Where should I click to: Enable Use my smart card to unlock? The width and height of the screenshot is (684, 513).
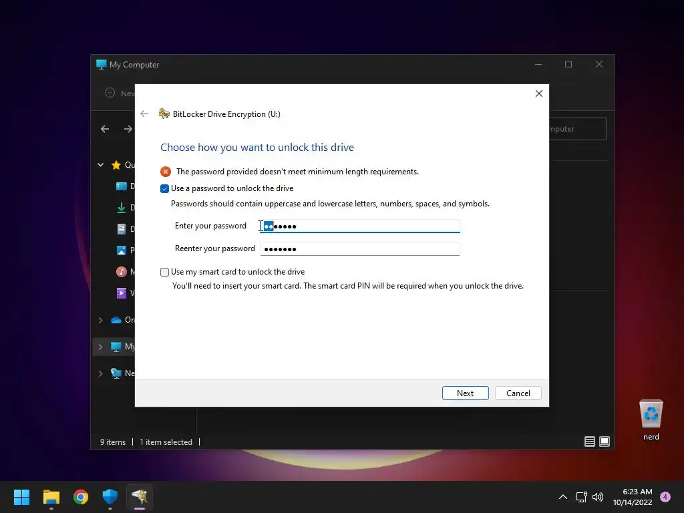(x=164, y=272)
